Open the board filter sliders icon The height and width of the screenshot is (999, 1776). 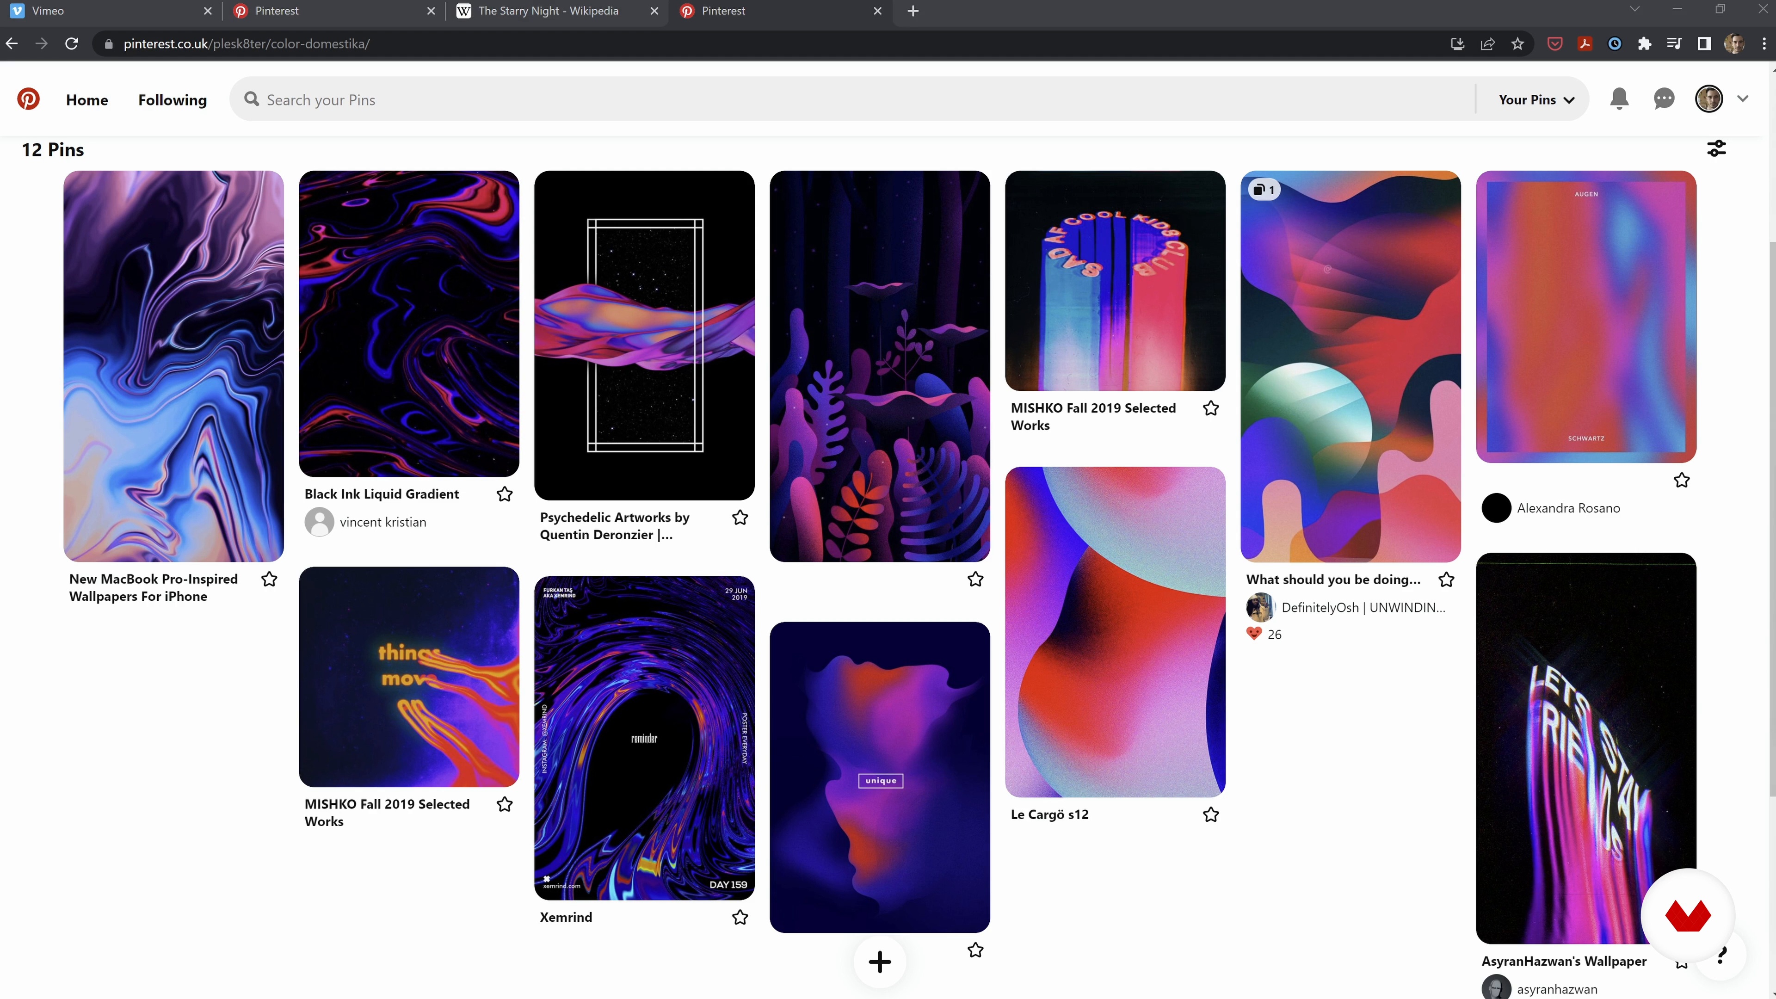tap(1716, 148)
